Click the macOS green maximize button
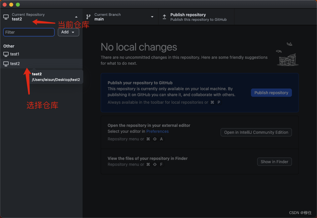The height and width of the screenshot is (218, 317). pos(18,4)
